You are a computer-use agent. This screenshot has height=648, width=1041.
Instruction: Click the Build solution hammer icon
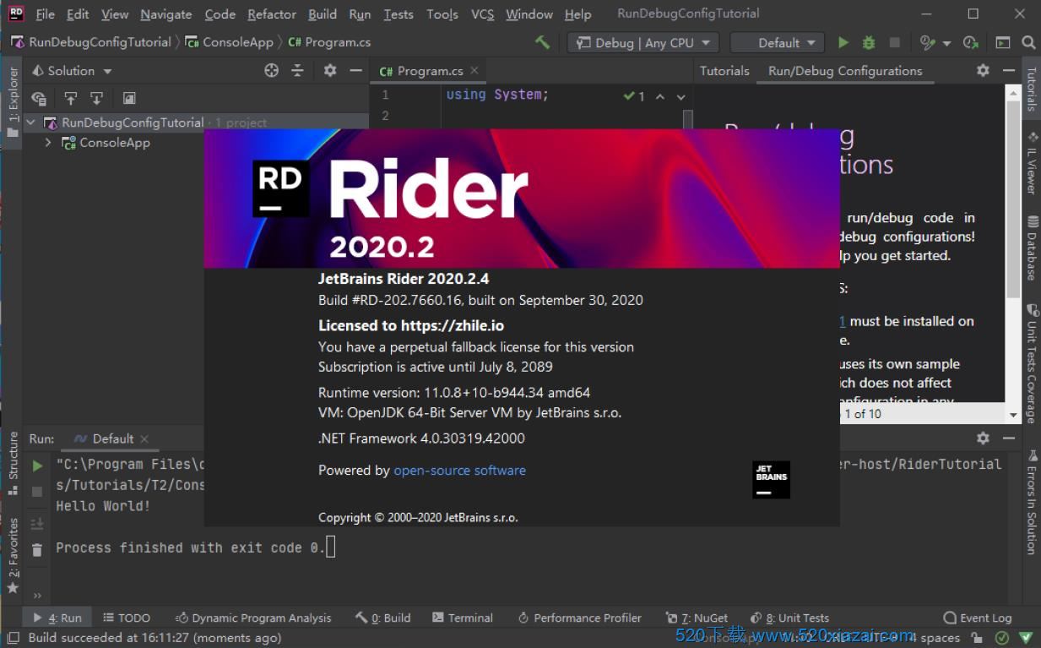point(542,42)
